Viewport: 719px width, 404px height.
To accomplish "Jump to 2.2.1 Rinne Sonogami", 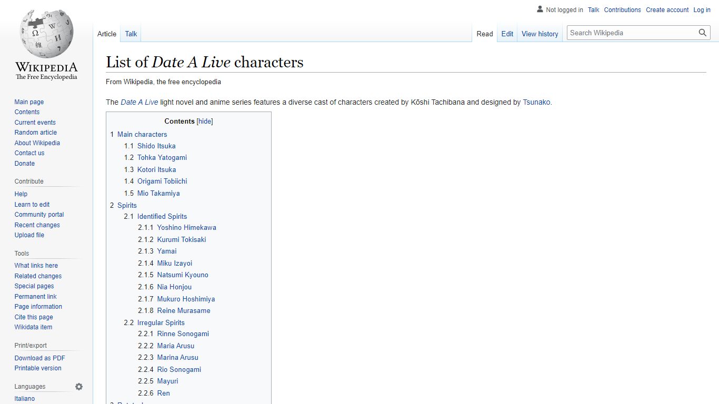I will pyautogui.click(x=174, y=334).
